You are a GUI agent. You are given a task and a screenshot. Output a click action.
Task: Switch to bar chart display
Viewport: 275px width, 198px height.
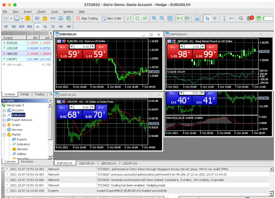(x=129, y=18)
